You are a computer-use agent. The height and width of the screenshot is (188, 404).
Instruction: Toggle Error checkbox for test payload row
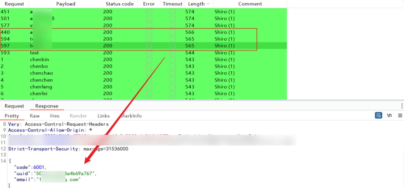coord(149,53)
